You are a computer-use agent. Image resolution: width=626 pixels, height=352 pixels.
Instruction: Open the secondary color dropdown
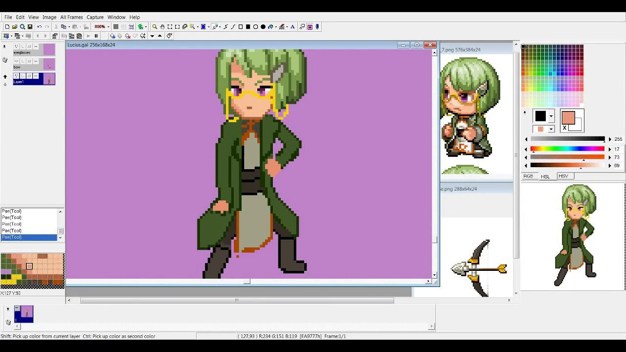point(551,129)
